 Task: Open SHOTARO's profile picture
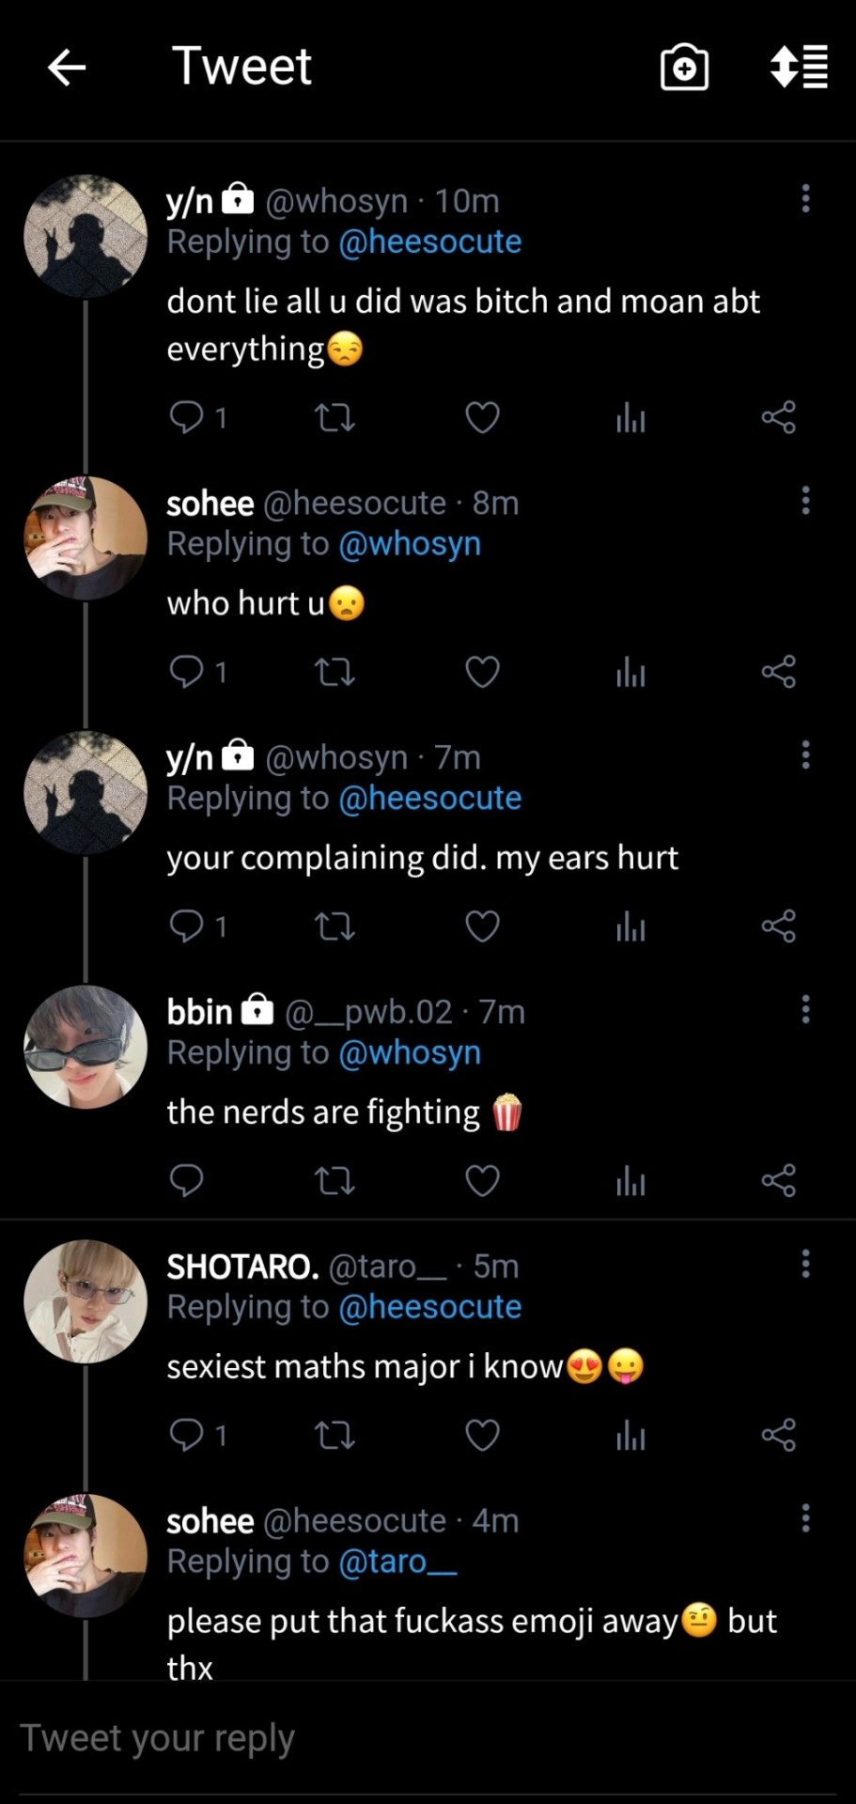(86, 1301)
